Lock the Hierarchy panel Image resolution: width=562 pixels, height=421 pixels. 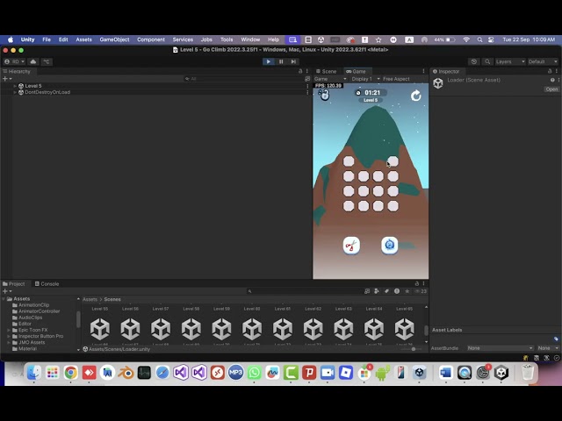[x=300, y=71]
